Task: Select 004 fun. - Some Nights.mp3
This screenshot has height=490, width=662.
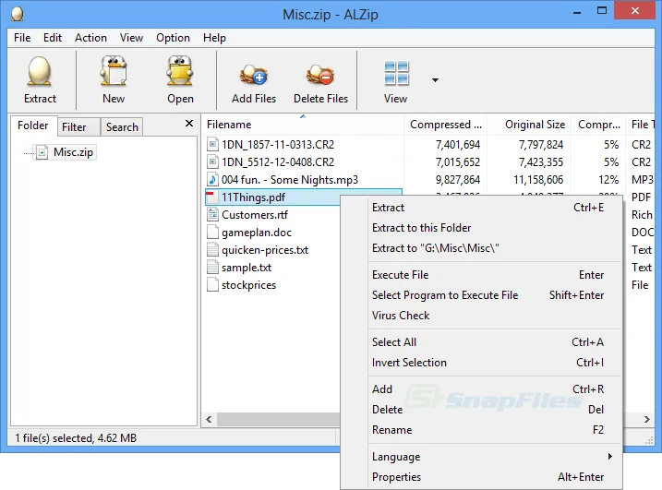Action: [x=290, y=180]
